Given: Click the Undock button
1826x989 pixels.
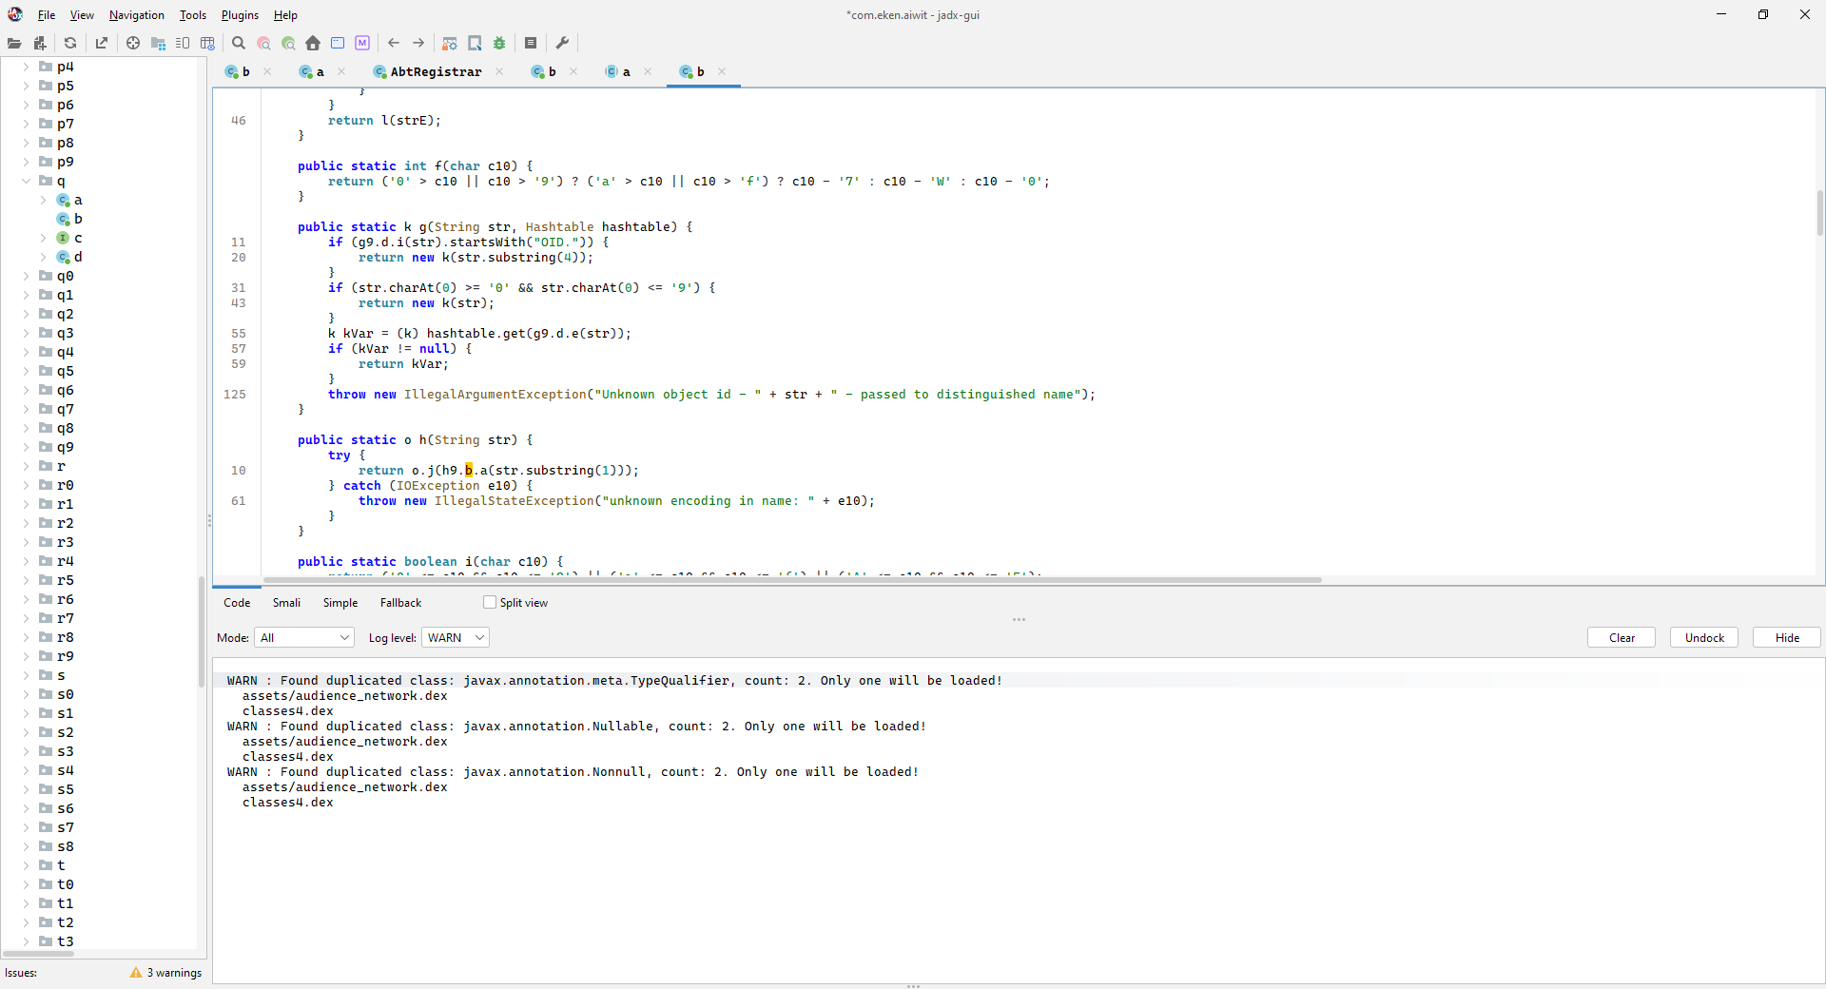Looking at the screenshot, I should 1703,637.
